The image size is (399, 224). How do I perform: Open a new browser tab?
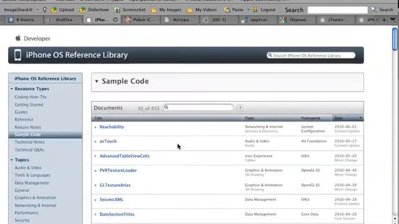tap(384, 20)
